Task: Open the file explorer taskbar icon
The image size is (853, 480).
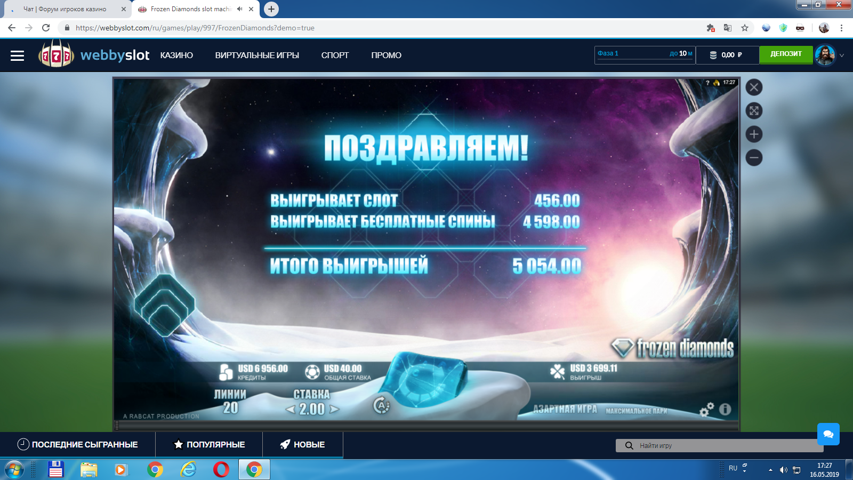Action: pyautogui.click(x=89, y=470)
